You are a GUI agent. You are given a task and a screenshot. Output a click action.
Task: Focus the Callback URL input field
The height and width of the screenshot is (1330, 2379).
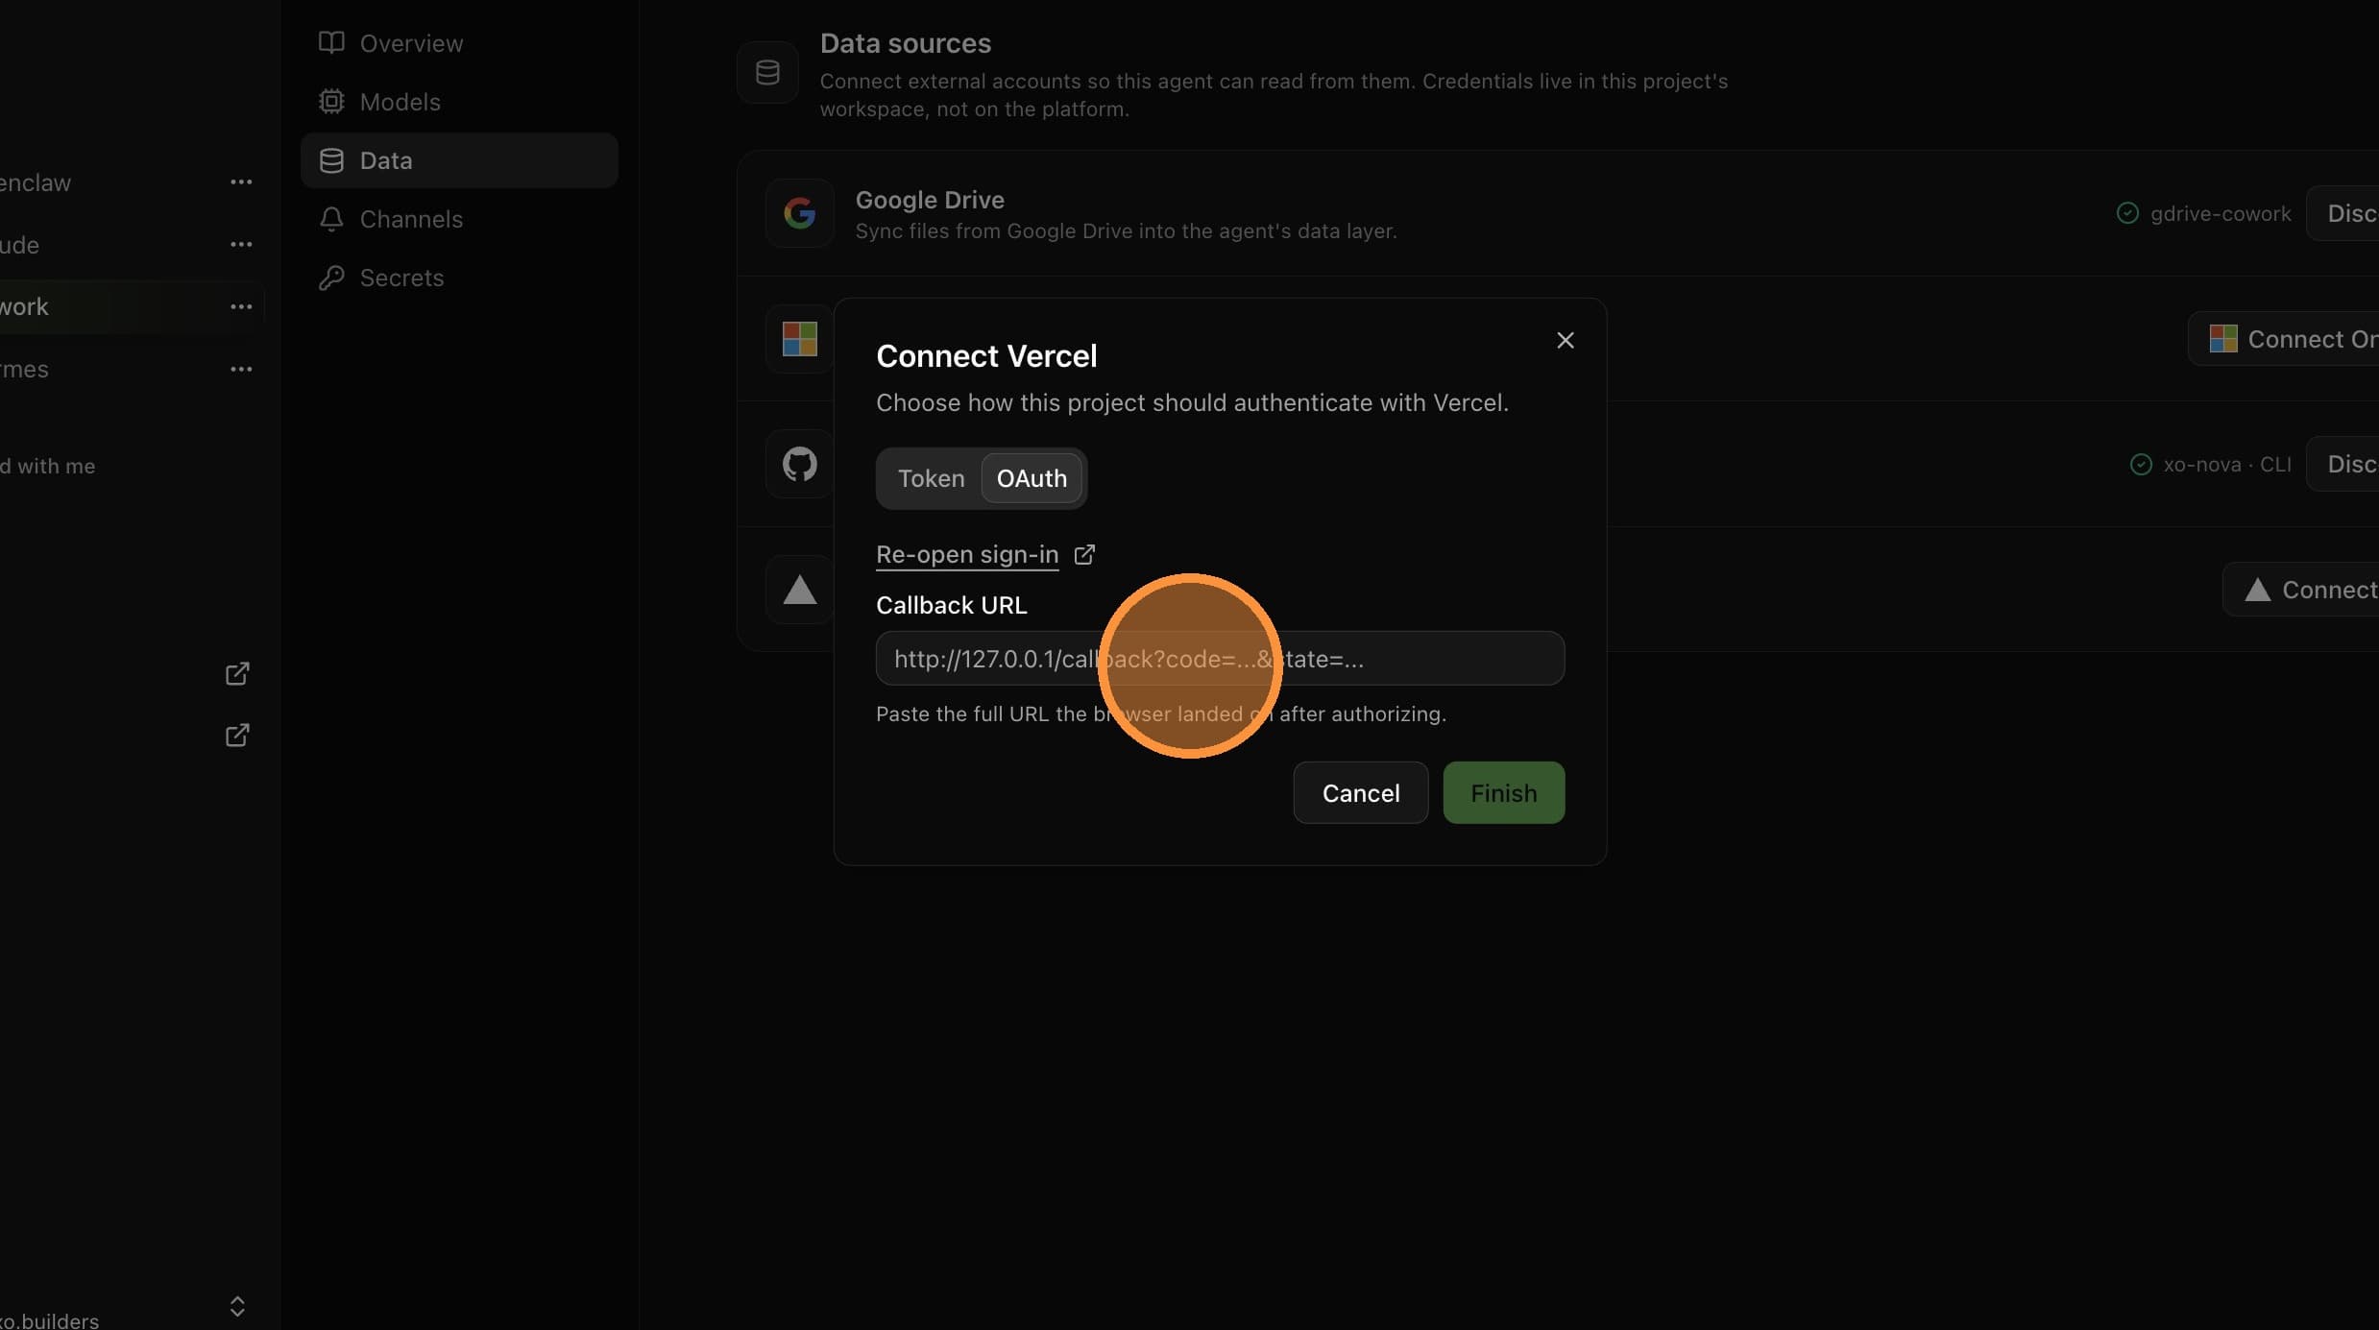tap(1220, 658)
